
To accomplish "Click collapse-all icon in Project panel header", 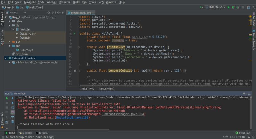I will [52, 12].
